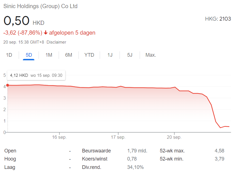The height and width of the screenshot is (177, 238).
Task: Show the Max. time range
Action: pos(151,55)
